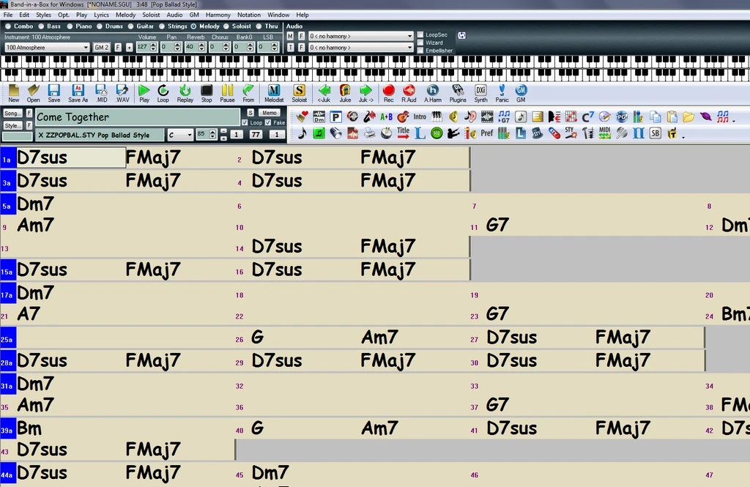Start playback with the green Play button
The image size is (750, 487).
pos(144,93)
